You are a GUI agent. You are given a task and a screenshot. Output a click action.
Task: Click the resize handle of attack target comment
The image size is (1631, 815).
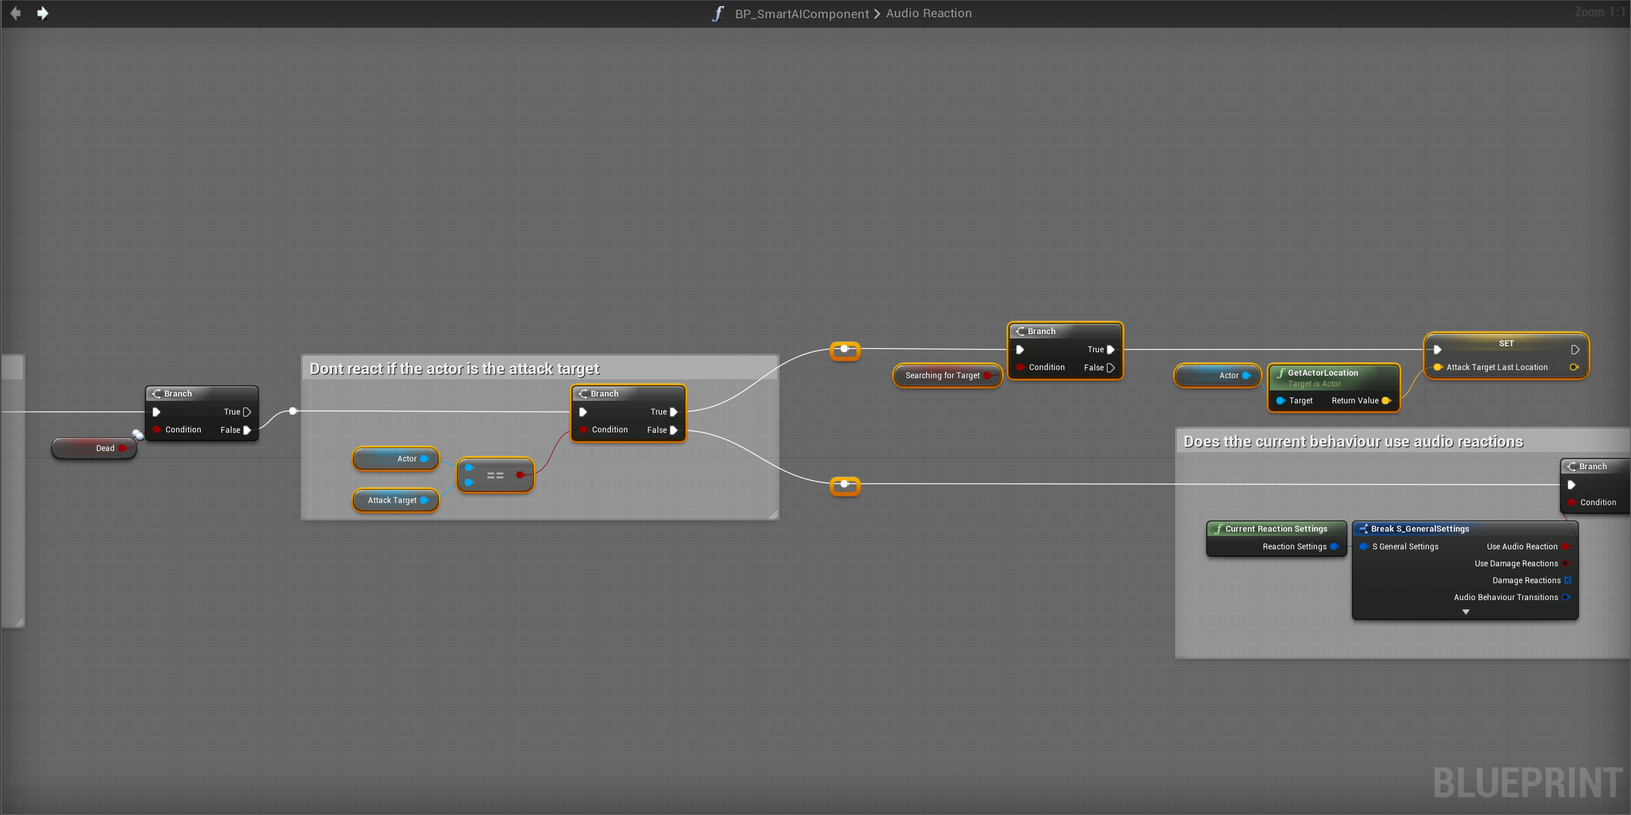point(773,514)
